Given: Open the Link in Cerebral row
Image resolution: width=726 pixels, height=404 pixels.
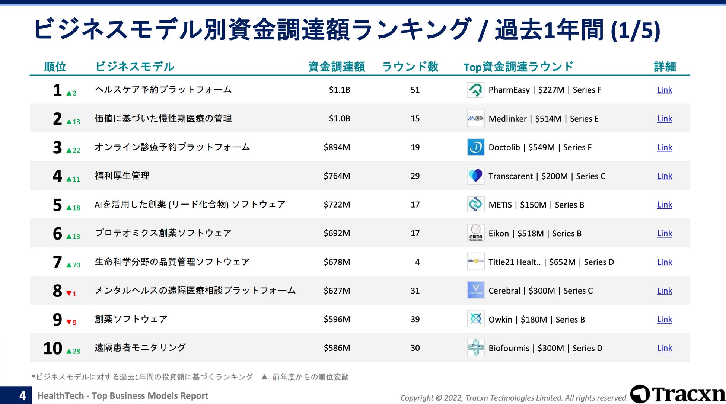Looking at the screenshot, I should pyautogui.click(x=664, y=291).
